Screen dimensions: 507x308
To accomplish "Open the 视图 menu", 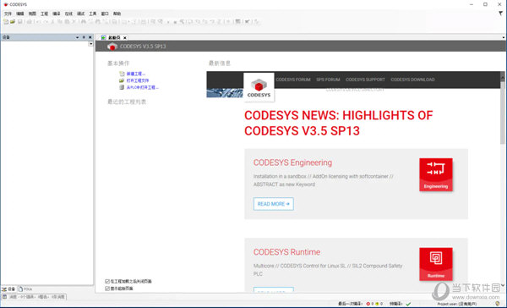I will pos(32,14).
